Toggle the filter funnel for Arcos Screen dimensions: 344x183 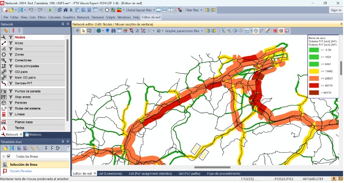(x=11, y=43)
